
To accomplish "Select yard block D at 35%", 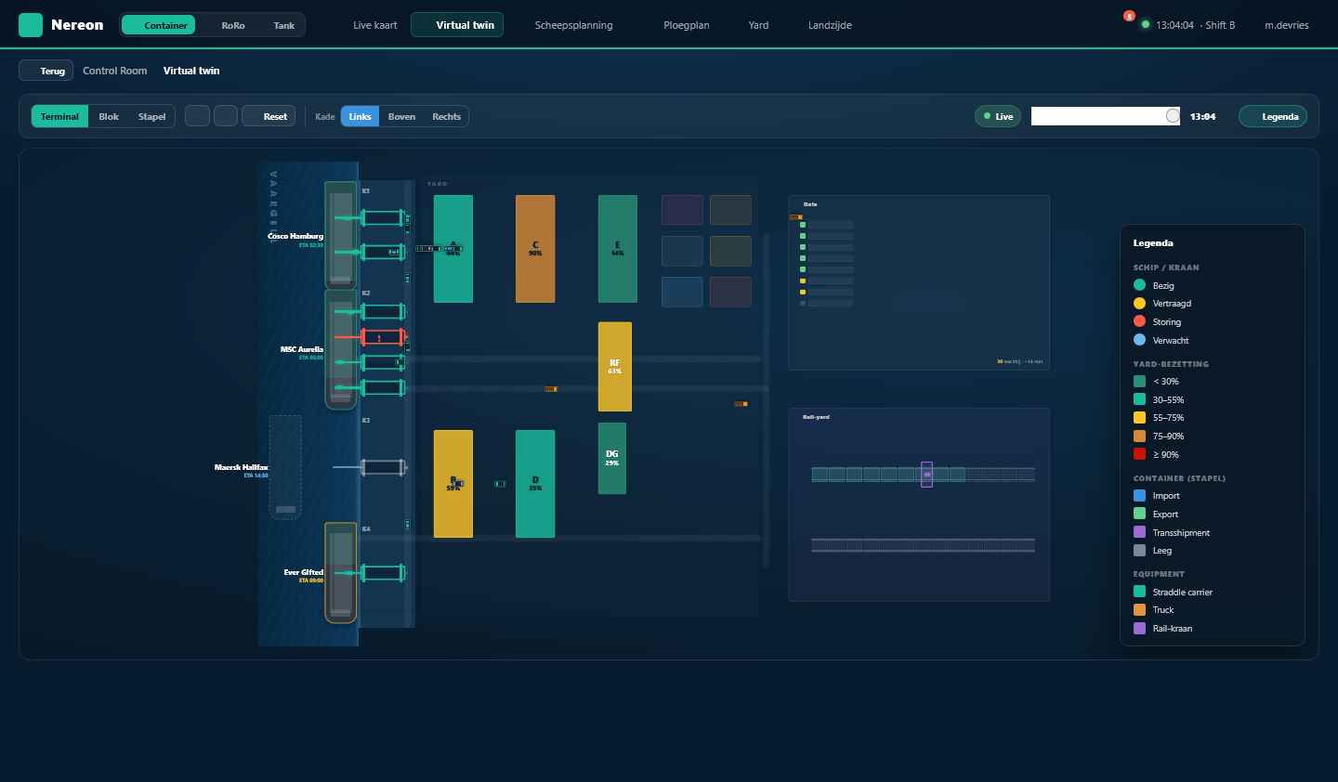I will click(x=535, y=484).
